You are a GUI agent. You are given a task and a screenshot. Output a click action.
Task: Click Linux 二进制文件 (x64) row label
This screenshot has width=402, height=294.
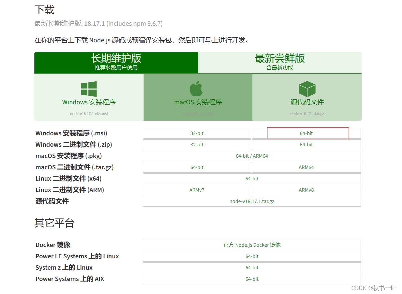point(68,179)
